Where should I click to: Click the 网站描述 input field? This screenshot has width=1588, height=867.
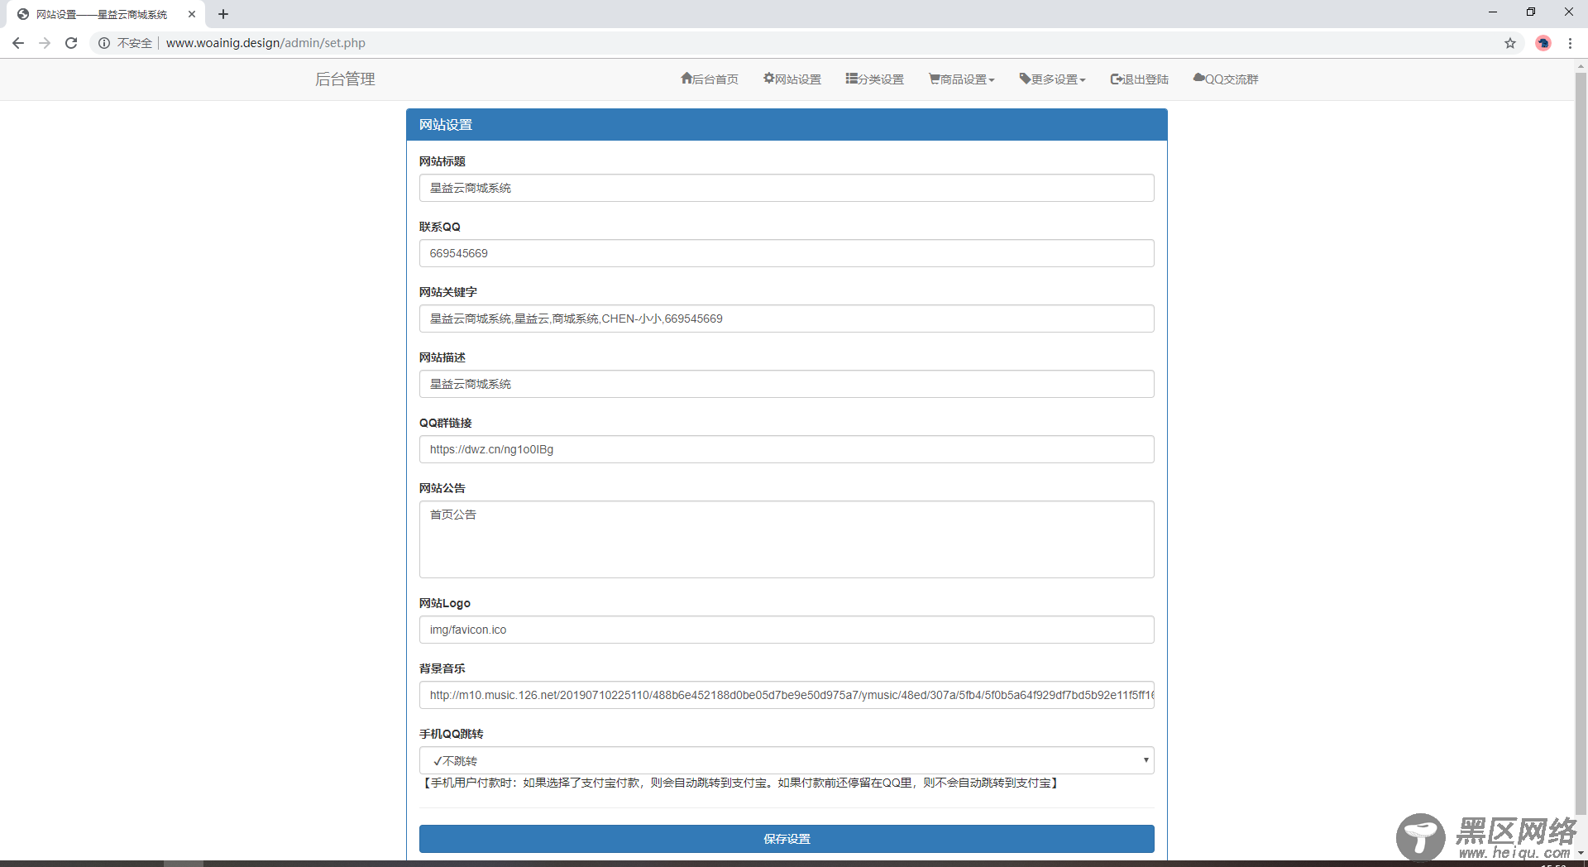tap(787, 384)
